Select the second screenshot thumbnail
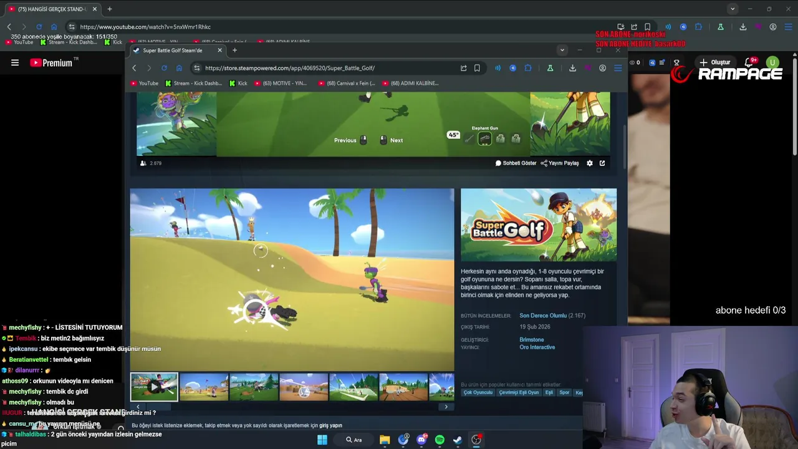The height and width of the screenshot is (449, 798). [x=204, y=387]
